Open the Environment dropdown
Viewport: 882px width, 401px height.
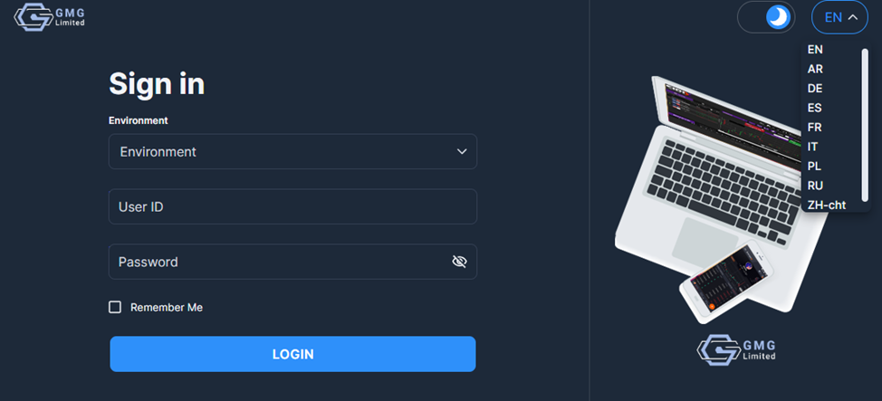tap(292, 151)
